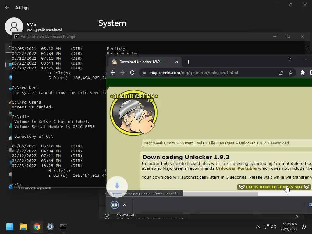This screenshot has width=312, height=234.
Task: Click 'Downloading Unlocker 1.9.2' heading
Action: (186, 157)
